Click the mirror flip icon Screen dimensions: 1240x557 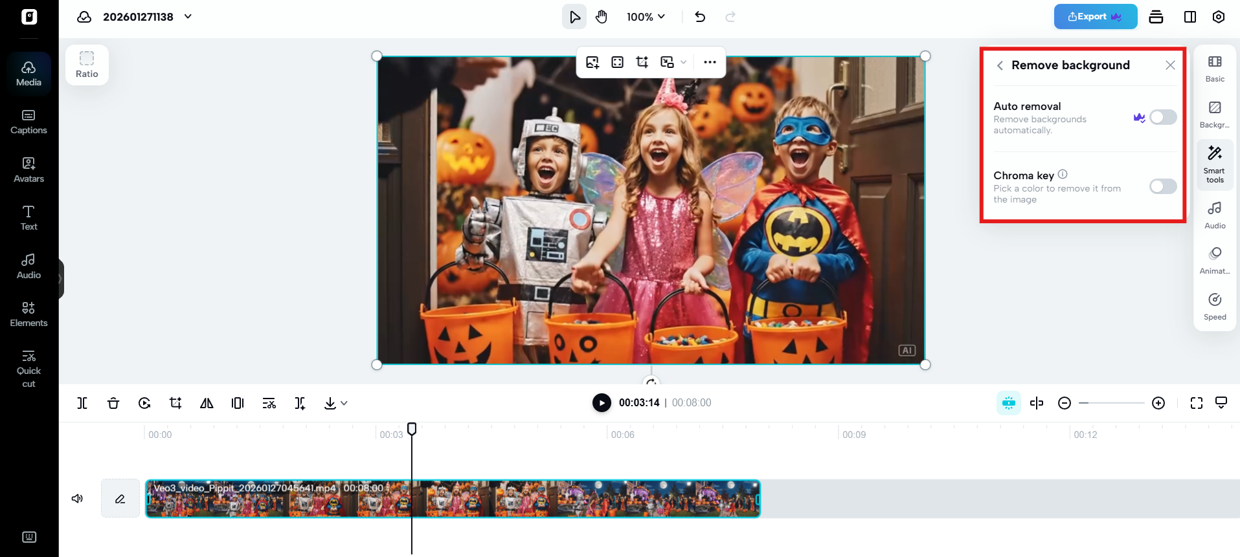click(x=207, y=403)
